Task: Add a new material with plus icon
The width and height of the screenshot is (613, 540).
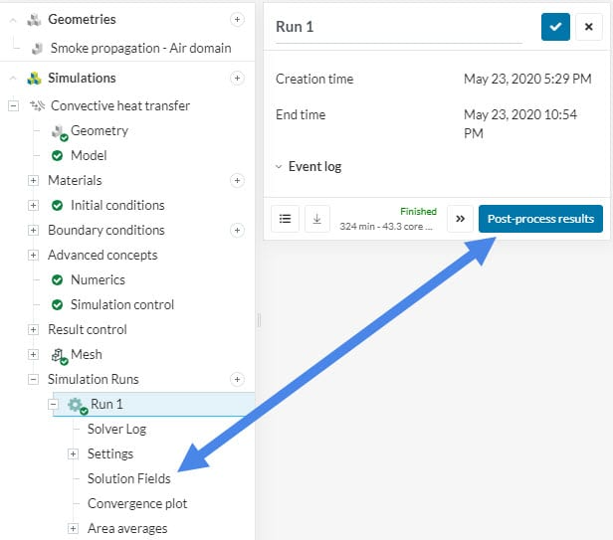Action: click(x=236, y=180)
